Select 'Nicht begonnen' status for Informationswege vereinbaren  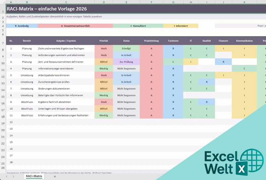[126, 69]
